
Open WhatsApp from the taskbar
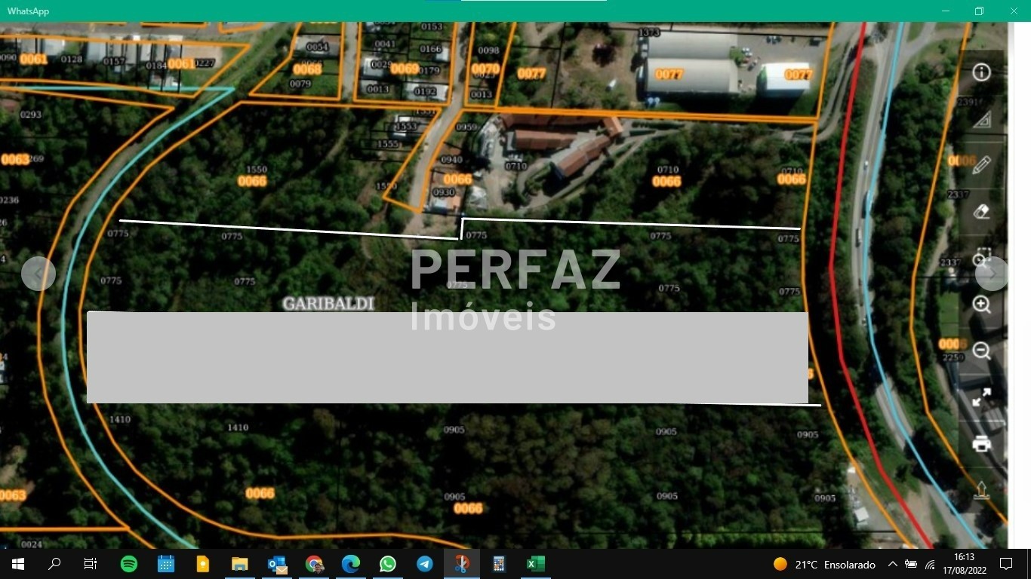pos(388,564)
